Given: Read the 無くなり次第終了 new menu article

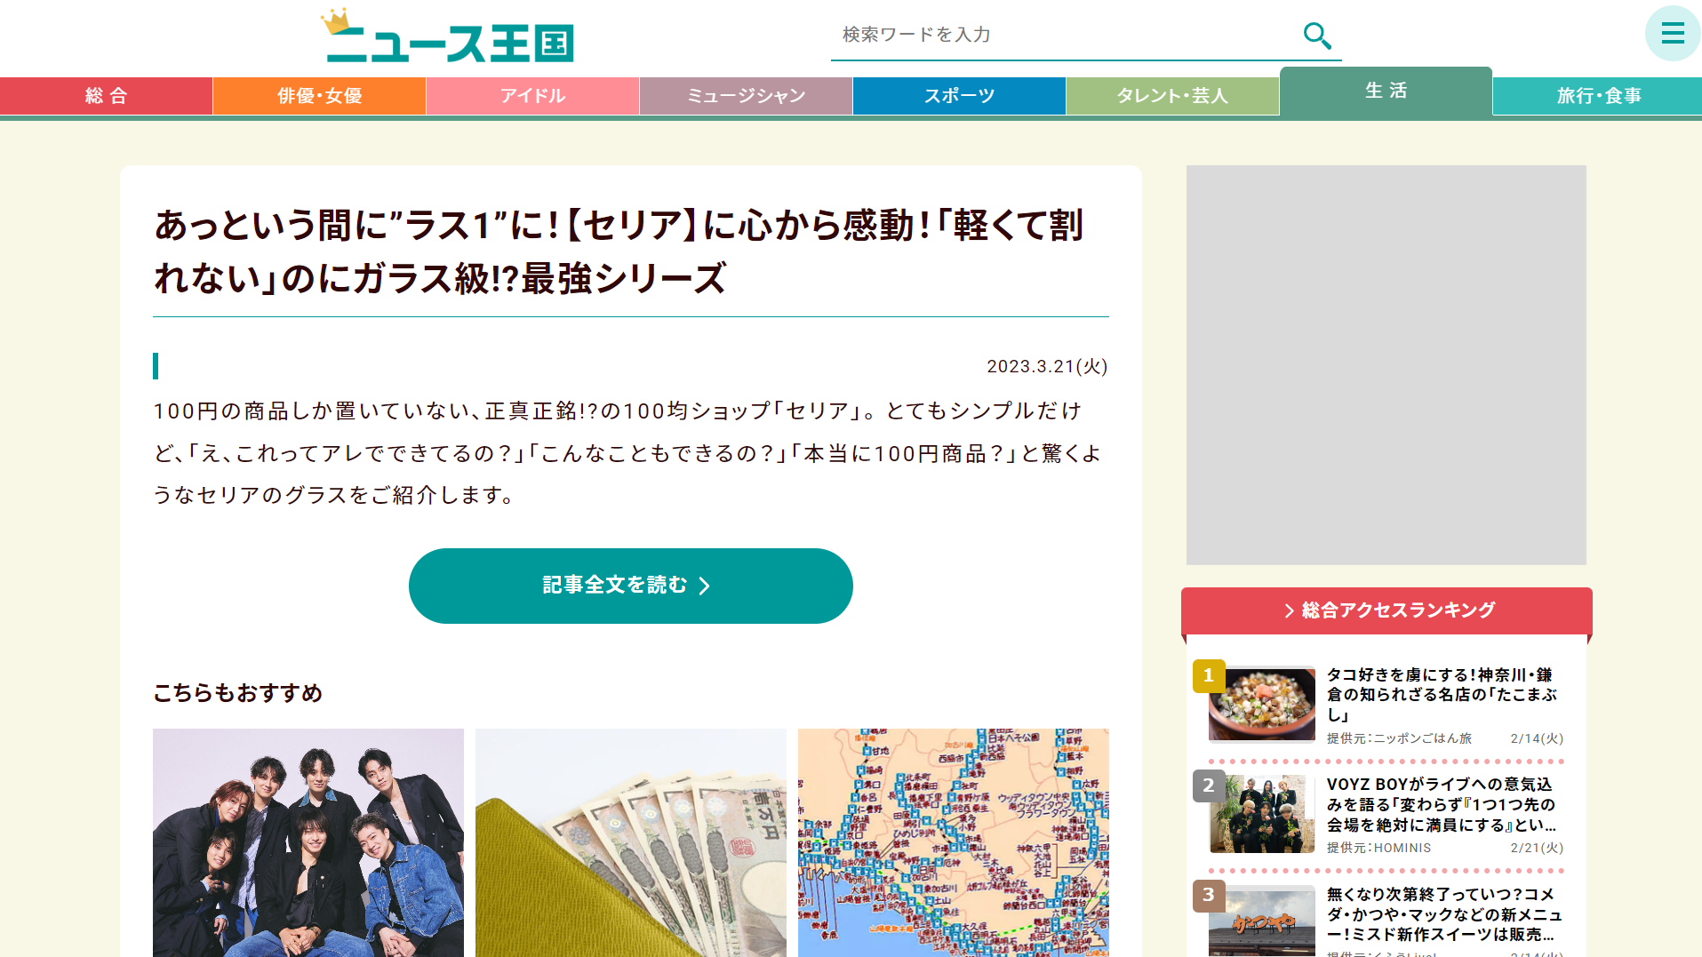Looking at the screenshot, I should click(1445, 914).
